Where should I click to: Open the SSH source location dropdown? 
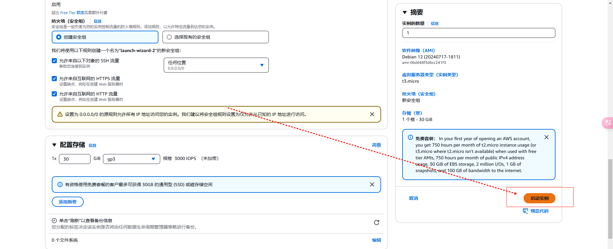point(216,65)
